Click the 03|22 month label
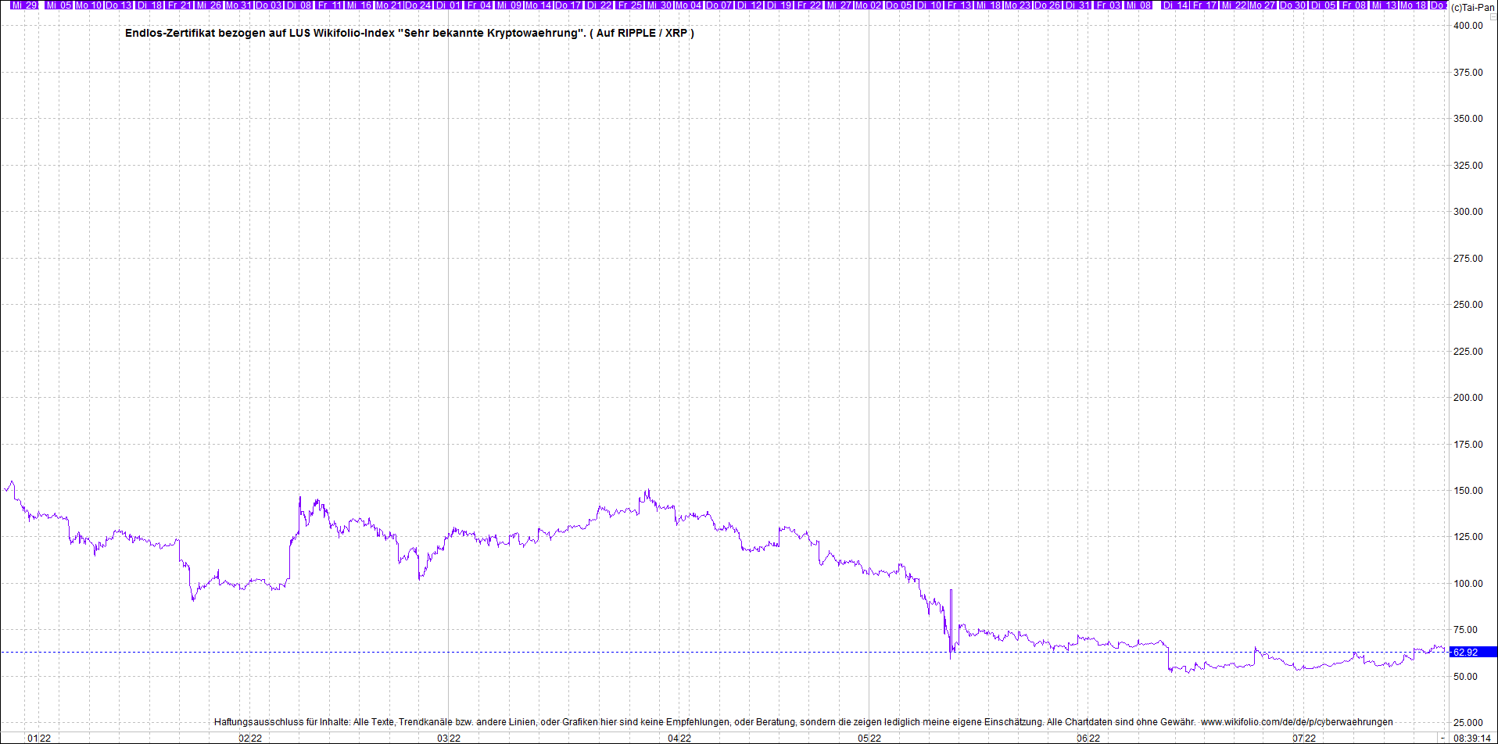 click(x=449, y=738)
